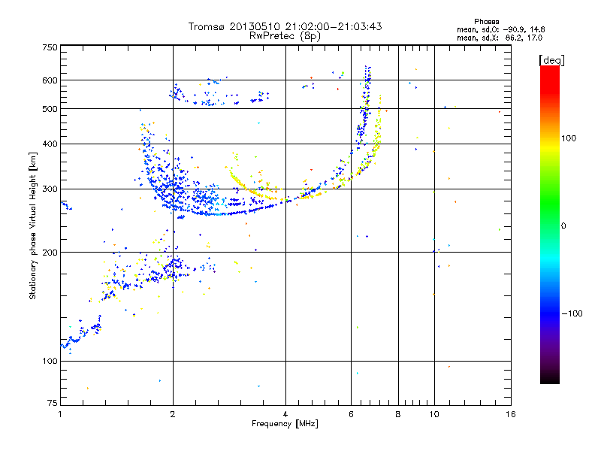Click the x-axis tick label '2'
Image resolution: width=601 pixels, height=451 pixels.
tap(173, 414)
